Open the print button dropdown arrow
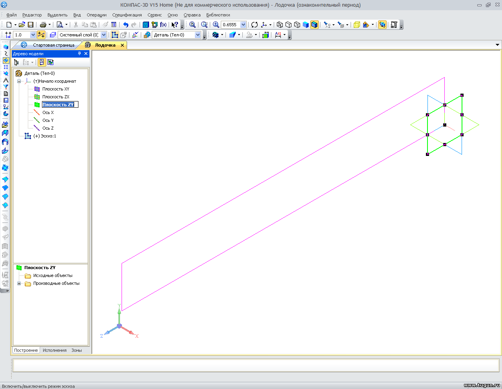The height and width of the screenshot is (389, 502). 49,25
